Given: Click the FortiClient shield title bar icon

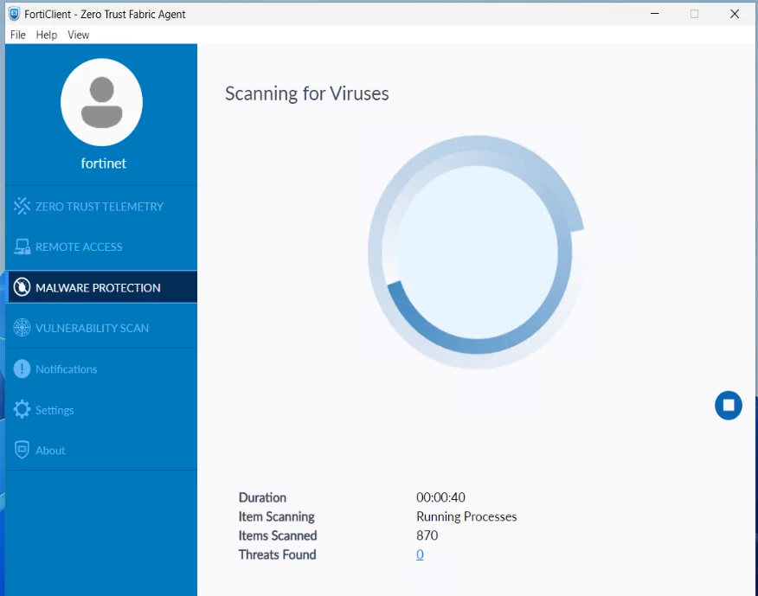Looking at the screenshot, I should coord(15,14).
